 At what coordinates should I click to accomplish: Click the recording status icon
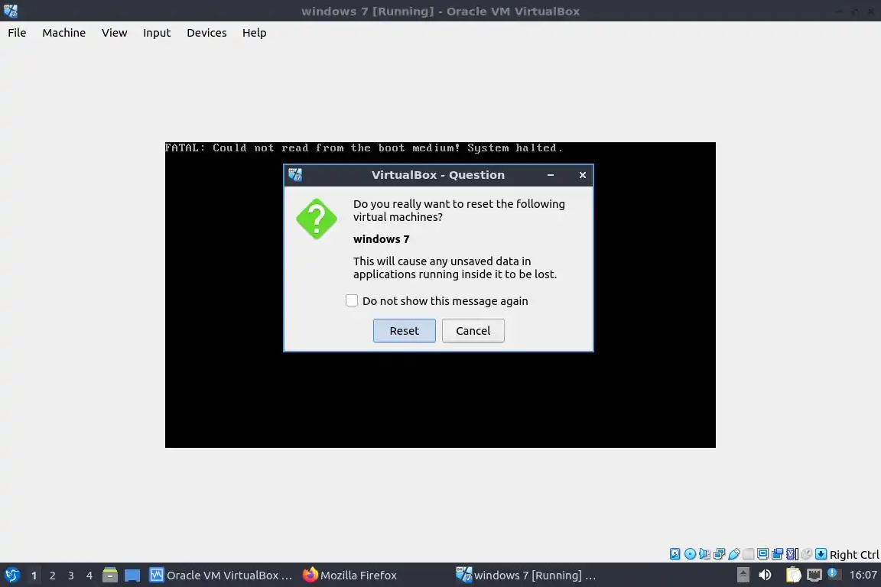coord(778,554)
